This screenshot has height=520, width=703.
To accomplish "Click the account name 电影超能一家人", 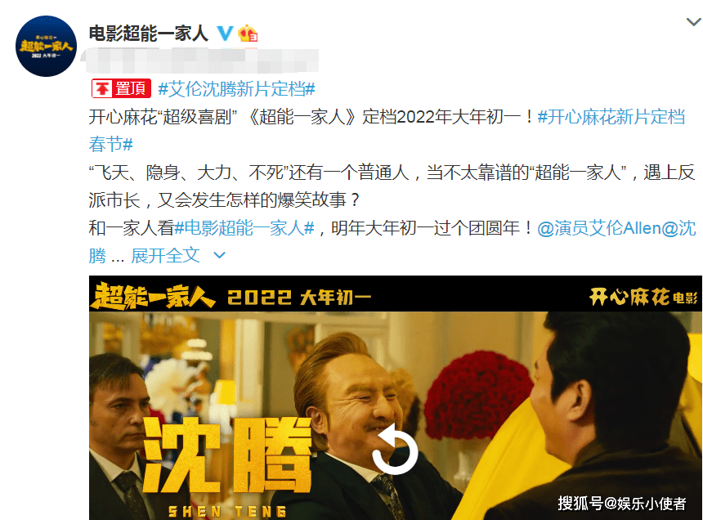I will (x=149, y=34).
